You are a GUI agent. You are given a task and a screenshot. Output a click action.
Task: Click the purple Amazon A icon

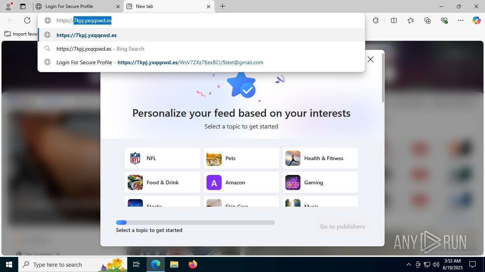214,182
